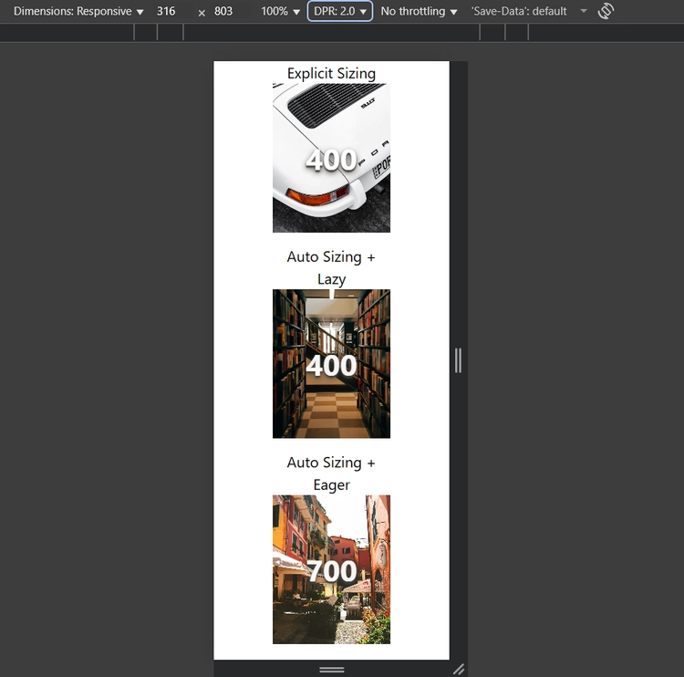Open the No throttling dropdown
The height and width of the screenshot is (677, 684).
[x=419, y=12]
